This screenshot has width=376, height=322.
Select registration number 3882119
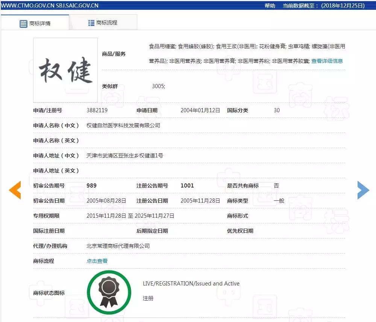pos(96,110)
